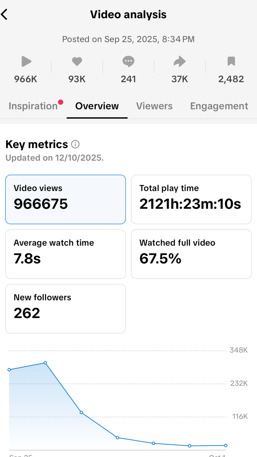Tap the share arrow icon

tap(180, 61)
